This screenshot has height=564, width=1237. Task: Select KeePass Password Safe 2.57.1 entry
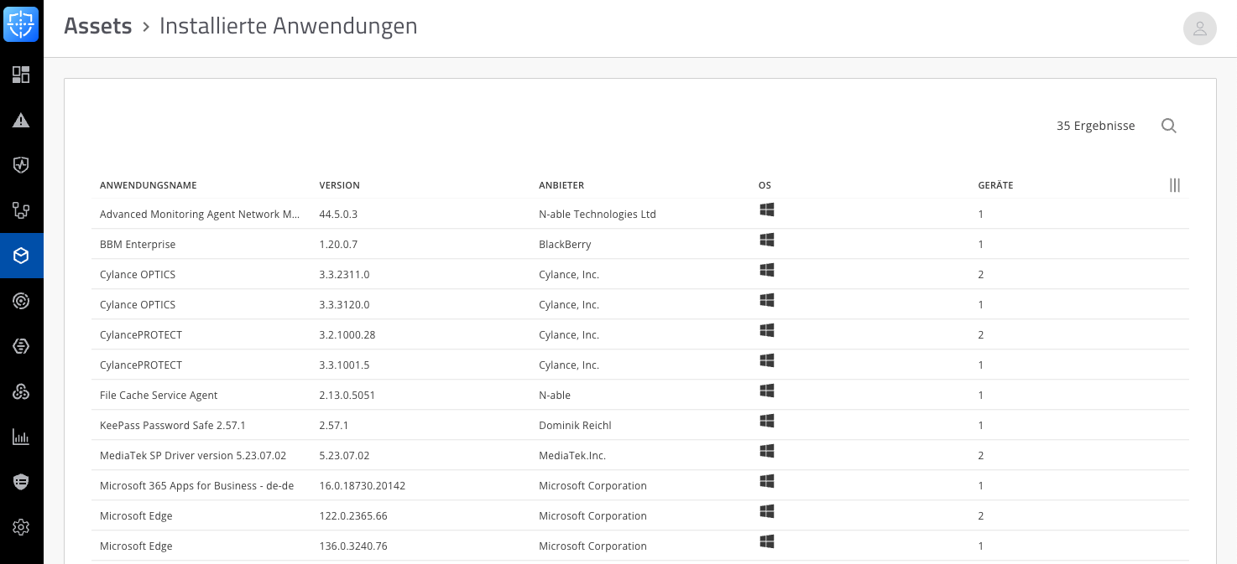pyautogui.click(x=172, y=426)
